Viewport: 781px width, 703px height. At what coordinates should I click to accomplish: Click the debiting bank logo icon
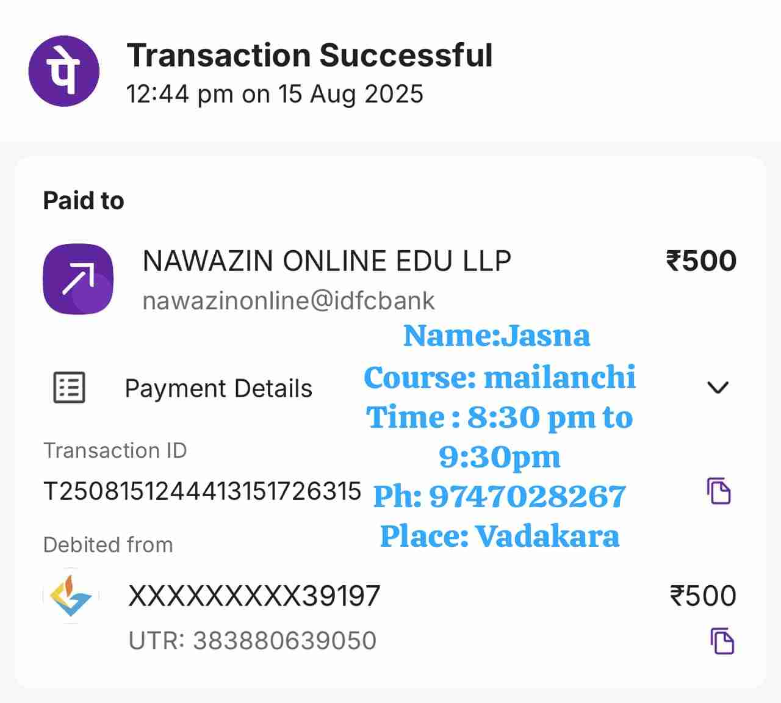(x=71, y=596)
